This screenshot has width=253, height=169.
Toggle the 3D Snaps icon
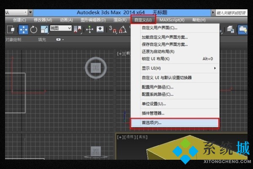click(113, 30)
